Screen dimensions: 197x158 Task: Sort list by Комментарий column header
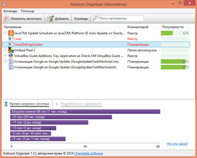coord(138,27)
